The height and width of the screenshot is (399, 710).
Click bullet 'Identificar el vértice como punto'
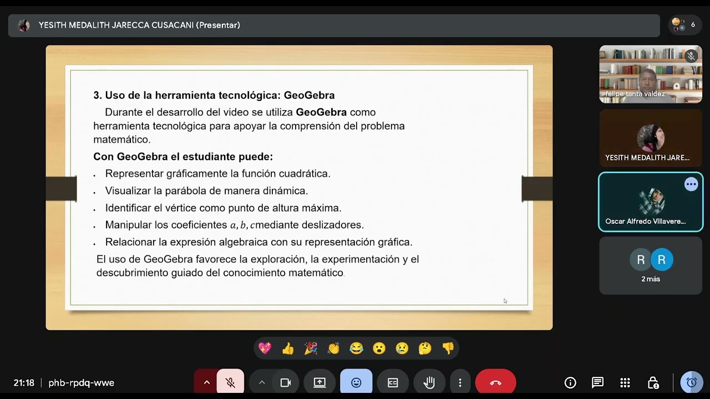tap(223, 208)
